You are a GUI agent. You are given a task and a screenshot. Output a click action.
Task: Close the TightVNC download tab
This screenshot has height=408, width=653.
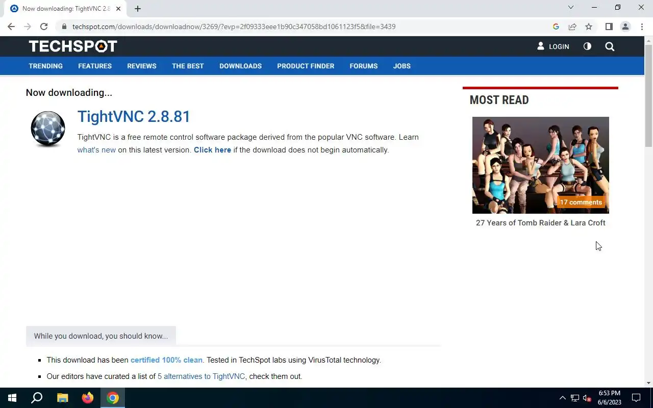pos(118,9)
